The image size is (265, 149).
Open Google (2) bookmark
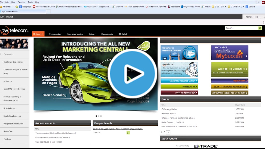pos(25,6)
